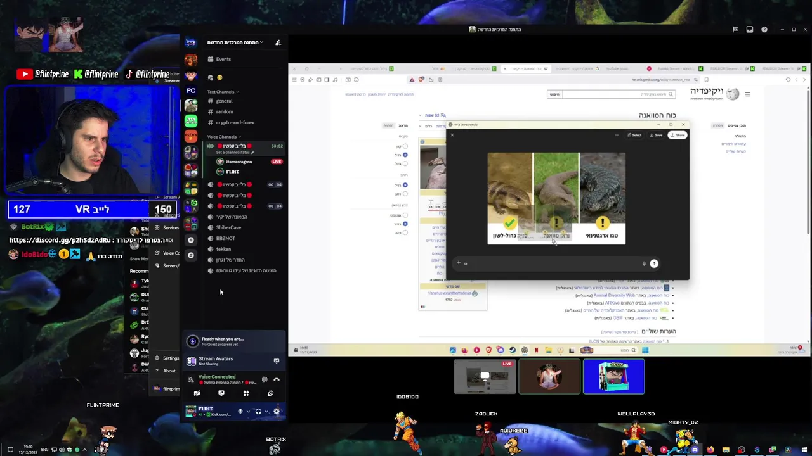Open the PC server in Discord sidebar

click(190, 91)
